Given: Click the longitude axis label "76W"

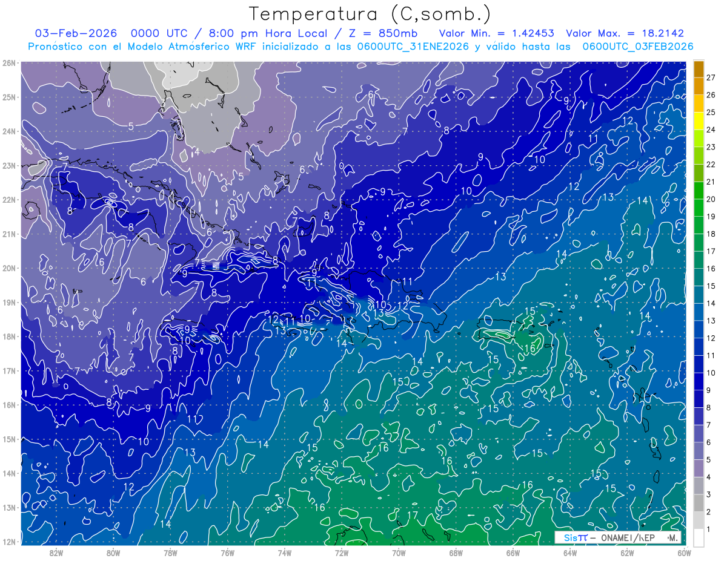Looking at the screenshot, I should pos(227,553).
